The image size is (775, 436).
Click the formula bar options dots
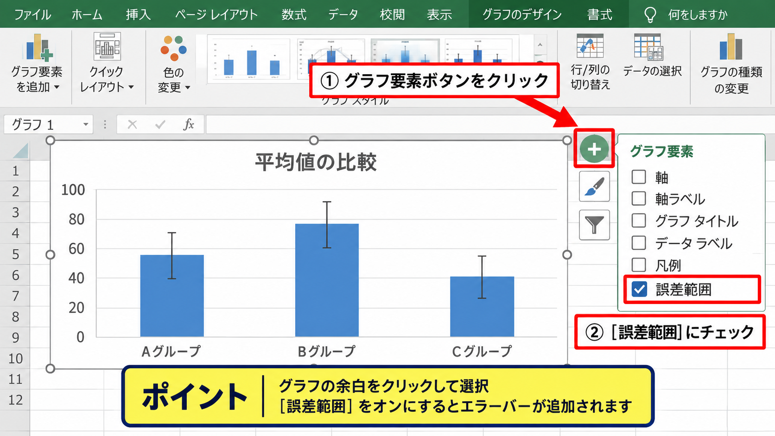coord(105,124)
